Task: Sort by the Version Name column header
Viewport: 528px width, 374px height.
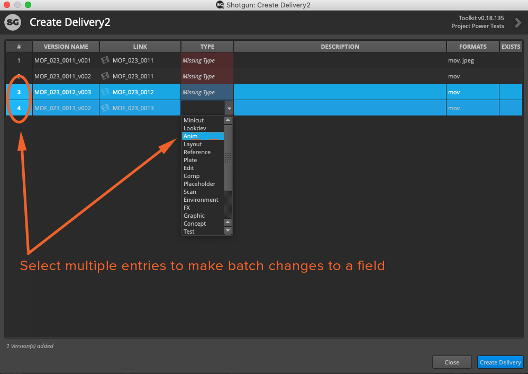Action: click(66, 47)
